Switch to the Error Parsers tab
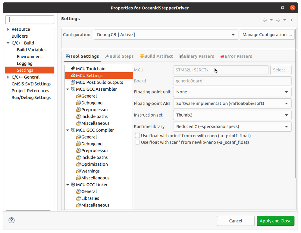 236,56
